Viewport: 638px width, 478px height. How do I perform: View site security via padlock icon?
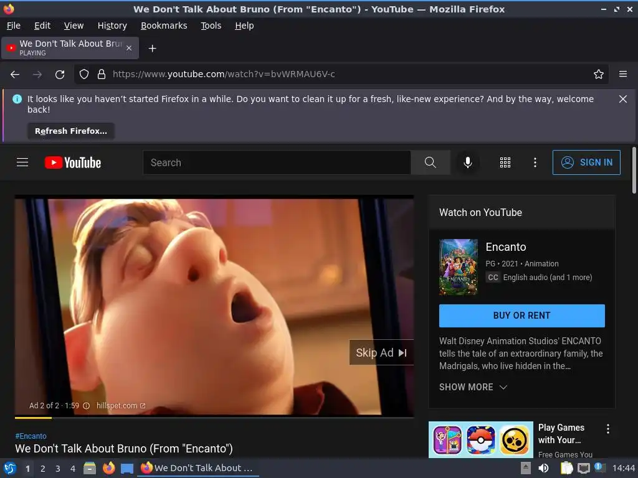coord(102,75)
